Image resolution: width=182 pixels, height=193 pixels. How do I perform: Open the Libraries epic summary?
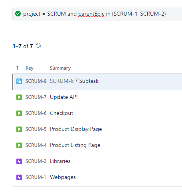click(x=60, y=161)
